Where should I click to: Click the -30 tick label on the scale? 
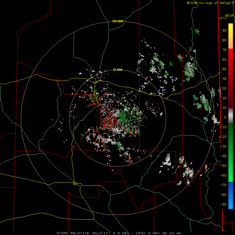click(223, 146)
